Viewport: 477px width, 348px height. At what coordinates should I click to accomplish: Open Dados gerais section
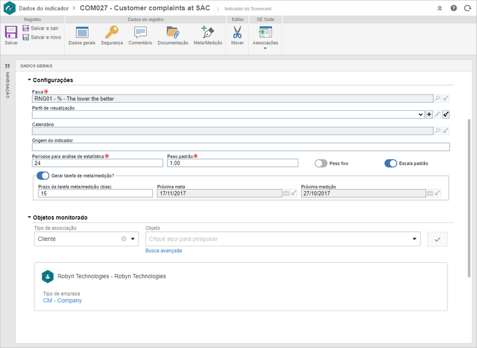point(82,35)
